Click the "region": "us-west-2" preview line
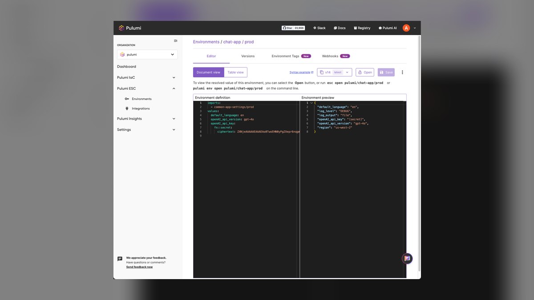 [335, 128]
